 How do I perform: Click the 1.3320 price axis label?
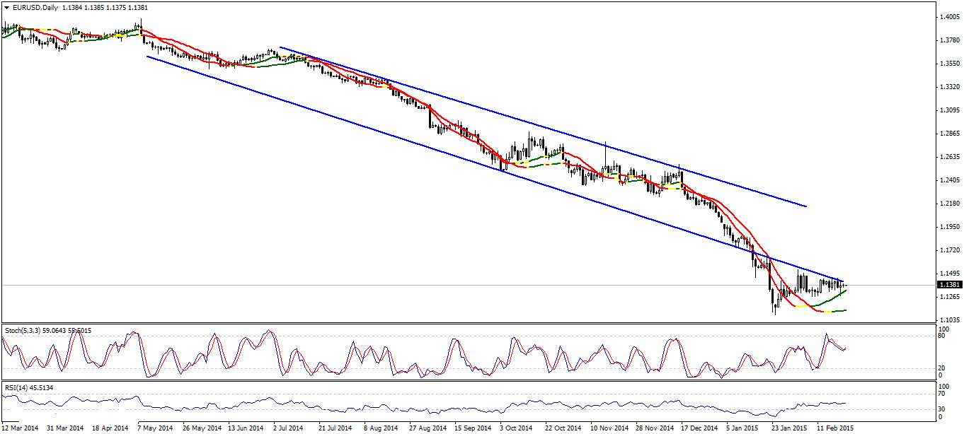948,86
